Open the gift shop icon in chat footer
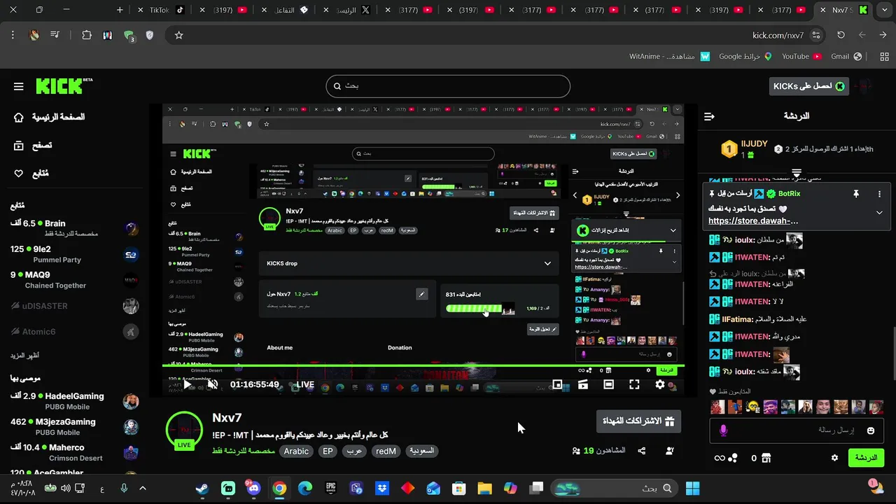 (x=766, y=458)
